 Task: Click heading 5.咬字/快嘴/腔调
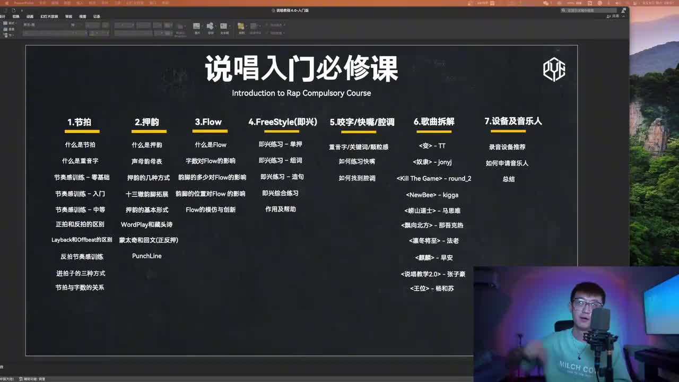(x=362, y=122)
